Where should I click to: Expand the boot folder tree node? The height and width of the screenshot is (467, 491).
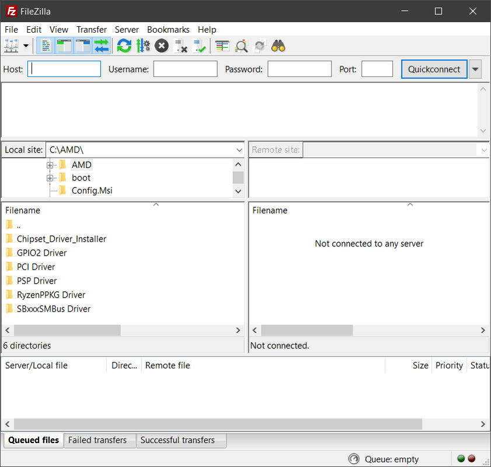click(x=50, y=178)
